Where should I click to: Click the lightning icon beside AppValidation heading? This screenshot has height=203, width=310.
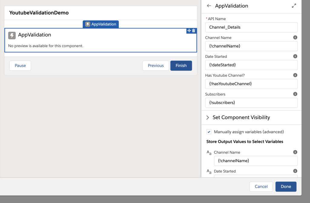[x=12, y=35]
